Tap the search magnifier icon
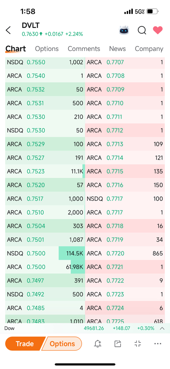Screen dimensions: 170x369 (142, 30)
